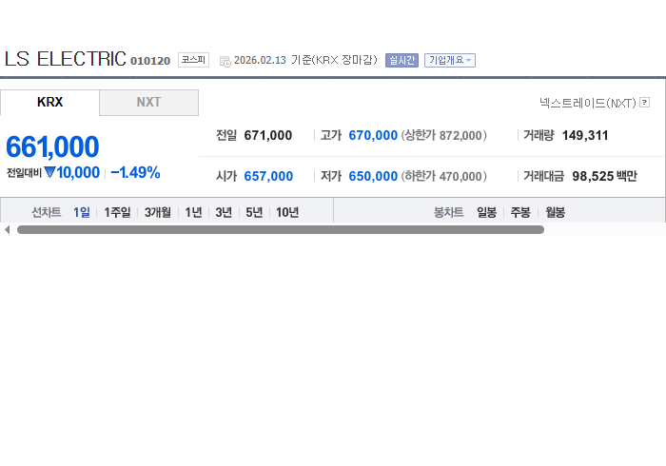Screen dimensions: 666x466
Task: Click the stock code 010120
Action: 150,61
